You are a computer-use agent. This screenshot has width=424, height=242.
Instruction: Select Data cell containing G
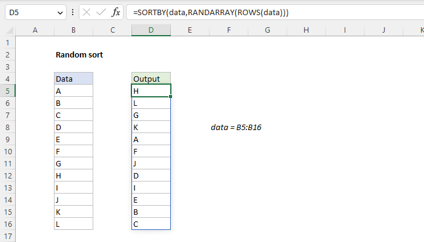73,163
